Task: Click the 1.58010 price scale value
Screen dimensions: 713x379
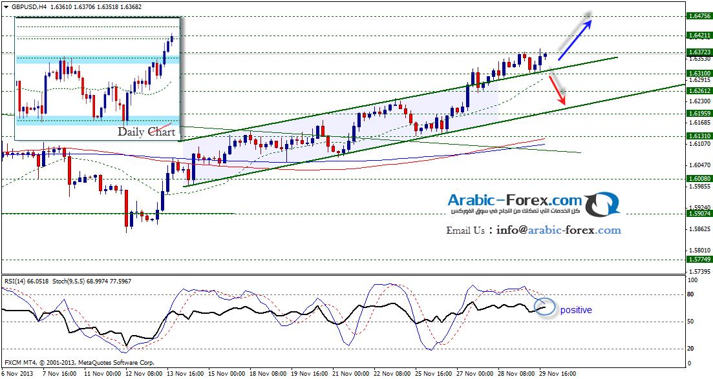Action: 699,250
